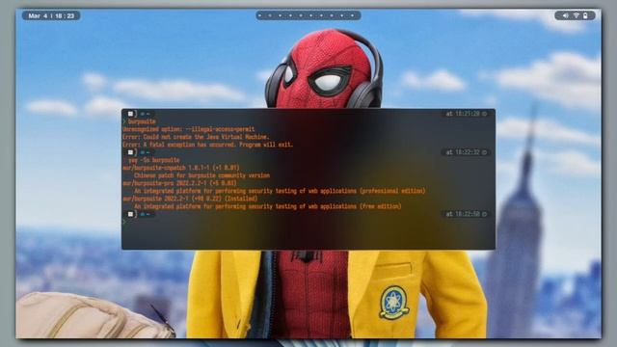This screenshot has width=617, height=347.
Task: Select the Could not create Java Virtual Machine error
Action: [196, 137]
